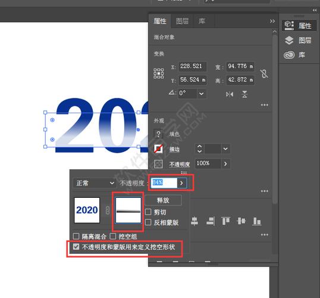The height and width of the screenshot is (298, 320).
Task: Click the vertical align top icon
Action: click(226, 221)
